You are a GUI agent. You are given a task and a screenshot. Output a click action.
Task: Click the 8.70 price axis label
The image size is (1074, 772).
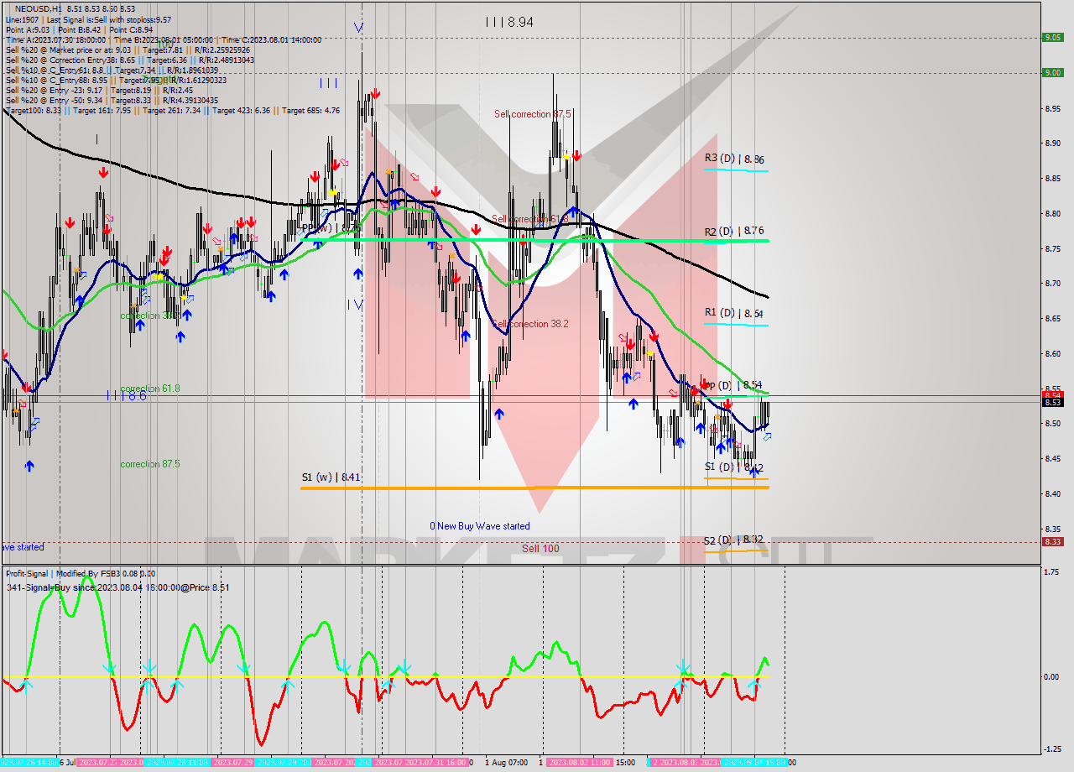(1052, 284)
